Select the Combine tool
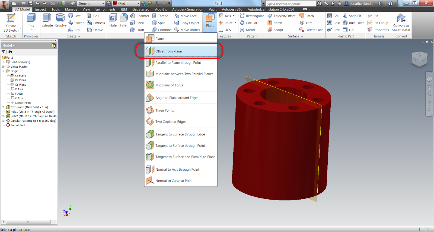The width and height of the screenshot is (434, 232). [x=162, y=30]
